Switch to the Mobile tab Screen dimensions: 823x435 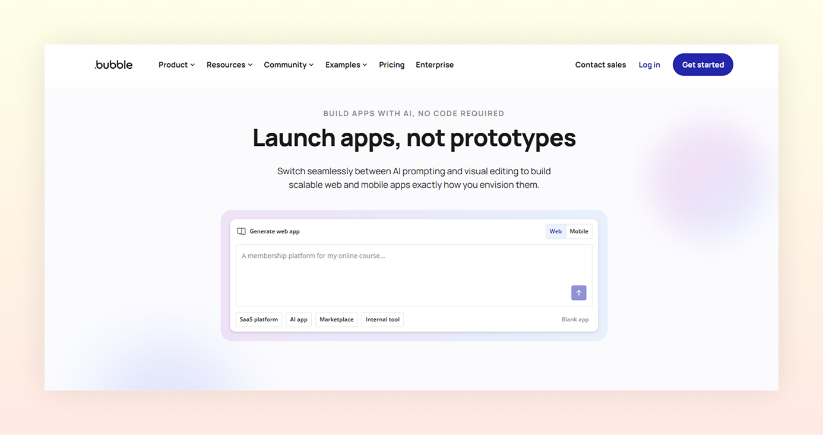point(579,231)
